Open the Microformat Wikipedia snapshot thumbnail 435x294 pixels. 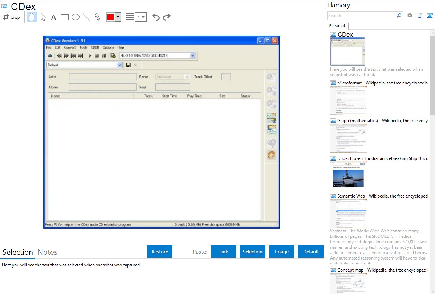pos(349,100)
